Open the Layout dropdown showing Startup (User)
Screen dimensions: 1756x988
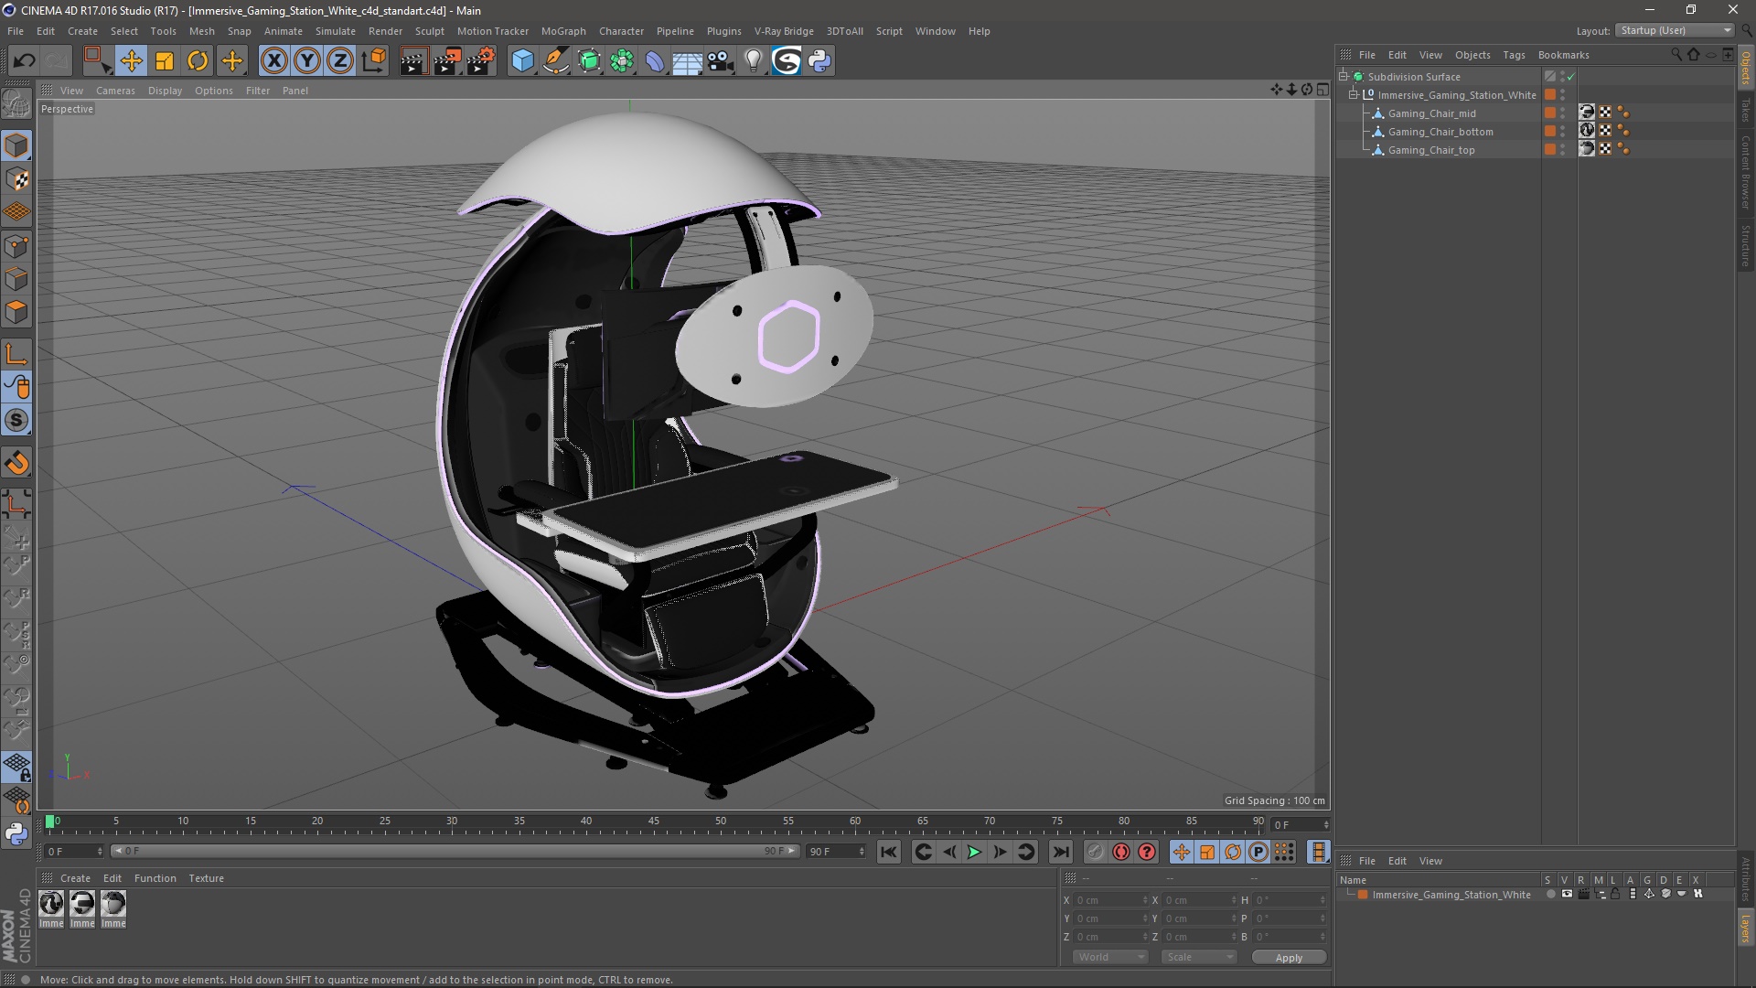tap(1675, 30)
